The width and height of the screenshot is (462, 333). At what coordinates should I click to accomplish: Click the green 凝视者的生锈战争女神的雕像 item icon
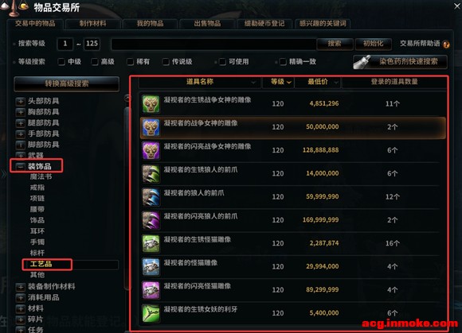click(151, 104)
